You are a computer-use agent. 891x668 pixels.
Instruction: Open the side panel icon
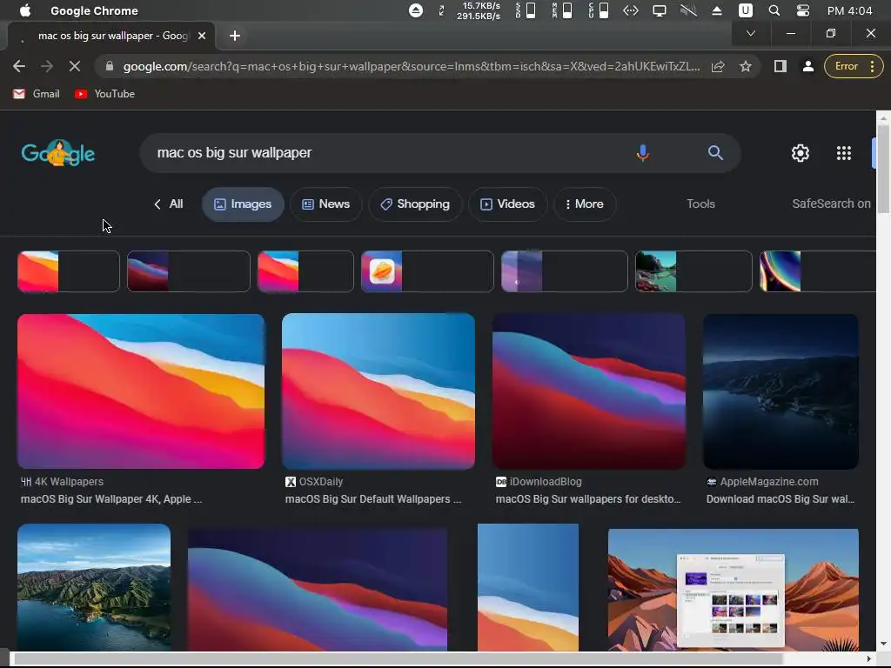pyautogui.click(x=780, y=66)
